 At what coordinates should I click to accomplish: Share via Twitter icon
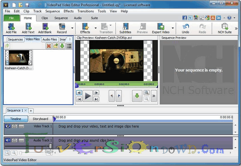click(x=190, y=18)
